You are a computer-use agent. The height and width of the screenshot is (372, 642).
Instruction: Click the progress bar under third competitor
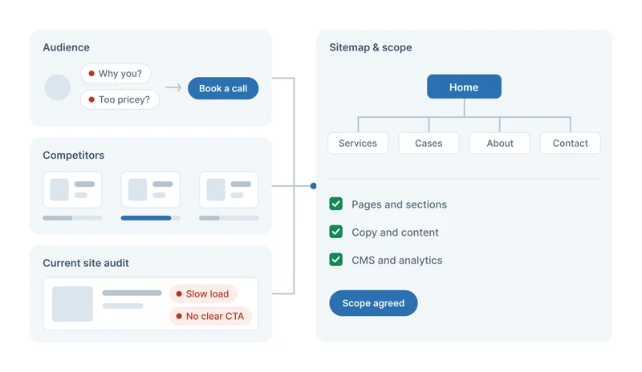pos(229,218)
